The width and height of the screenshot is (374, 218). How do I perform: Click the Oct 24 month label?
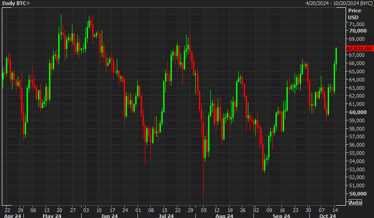coord(328,216)
